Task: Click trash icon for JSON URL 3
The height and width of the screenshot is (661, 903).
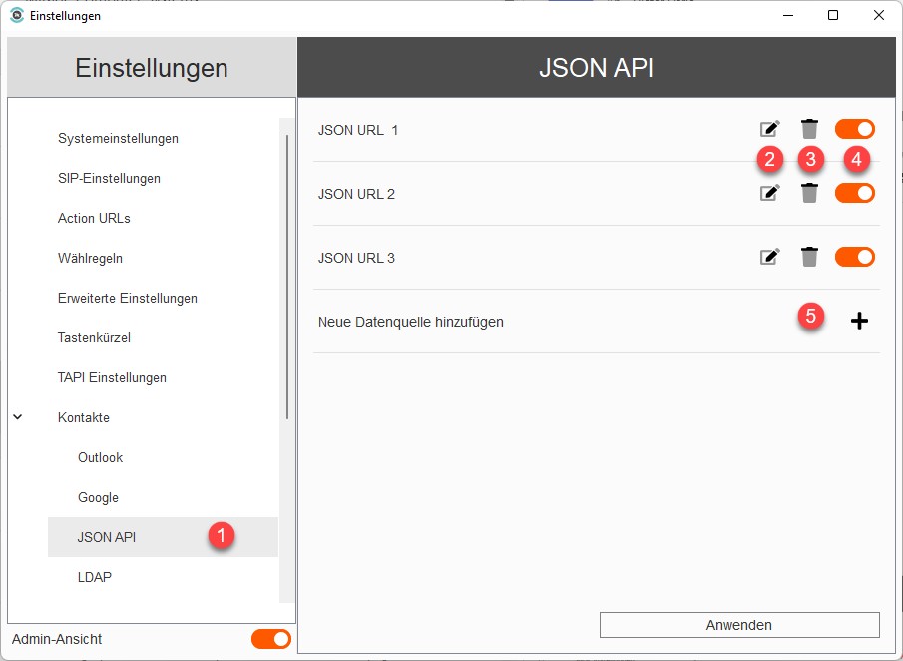Action: tap(809, 257)
